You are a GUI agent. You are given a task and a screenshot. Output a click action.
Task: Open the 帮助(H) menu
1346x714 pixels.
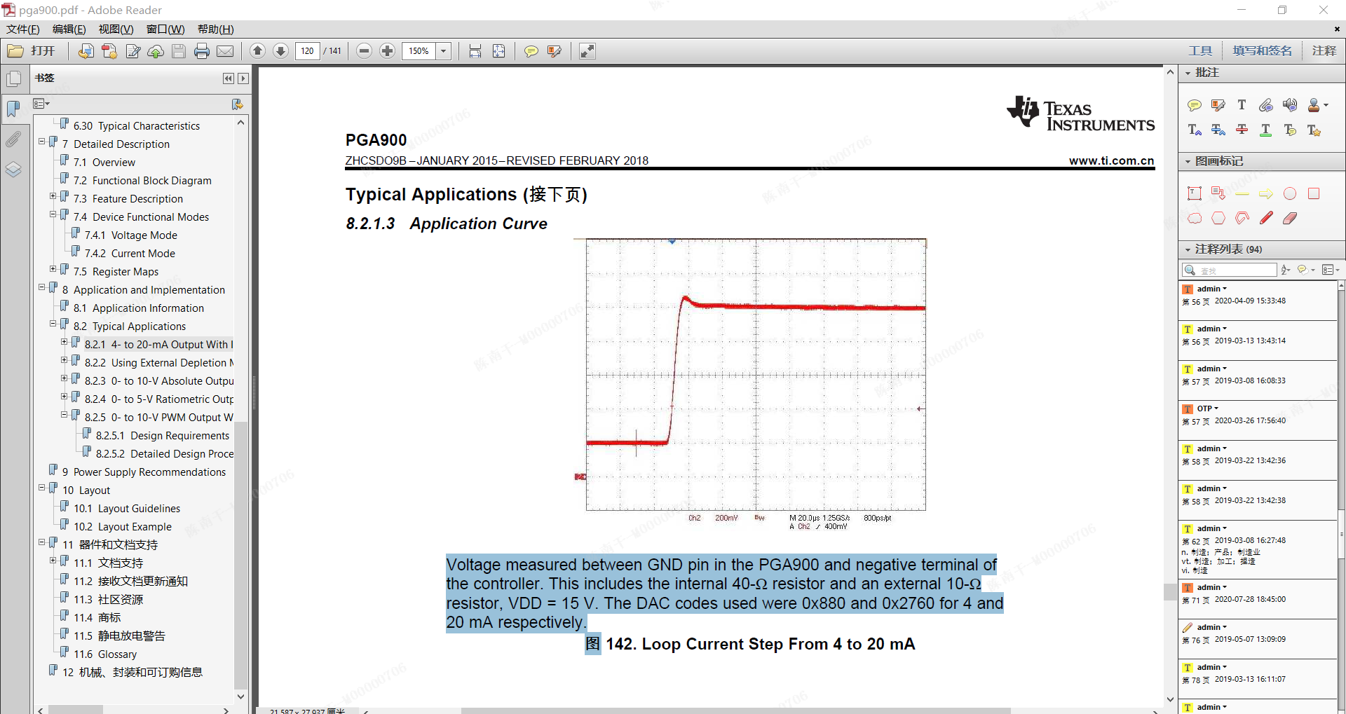pyautogui.click(x=216, y=29)
